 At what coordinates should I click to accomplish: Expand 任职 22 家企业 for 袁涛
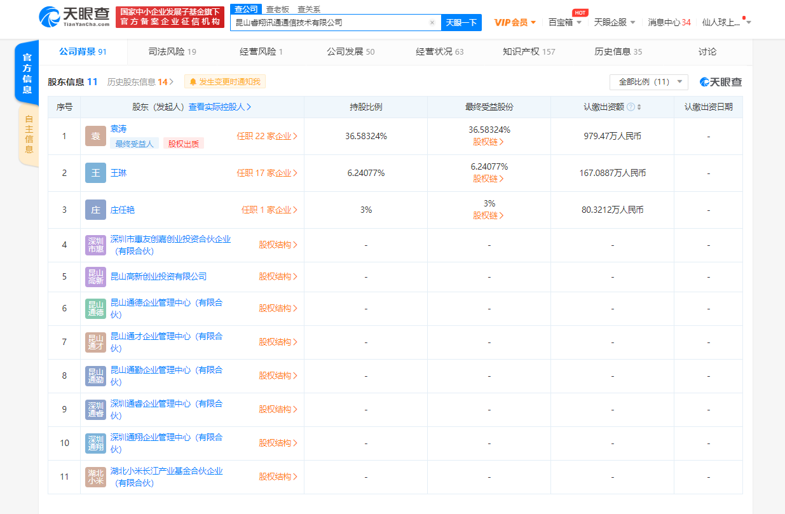click(x=267, y=136)
